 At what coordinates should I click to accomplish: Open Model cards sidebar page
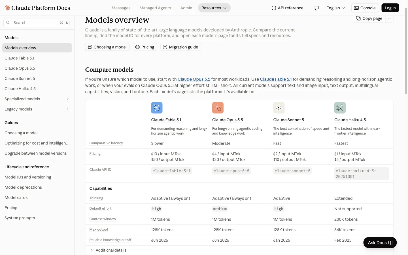[x=37, y=197]
